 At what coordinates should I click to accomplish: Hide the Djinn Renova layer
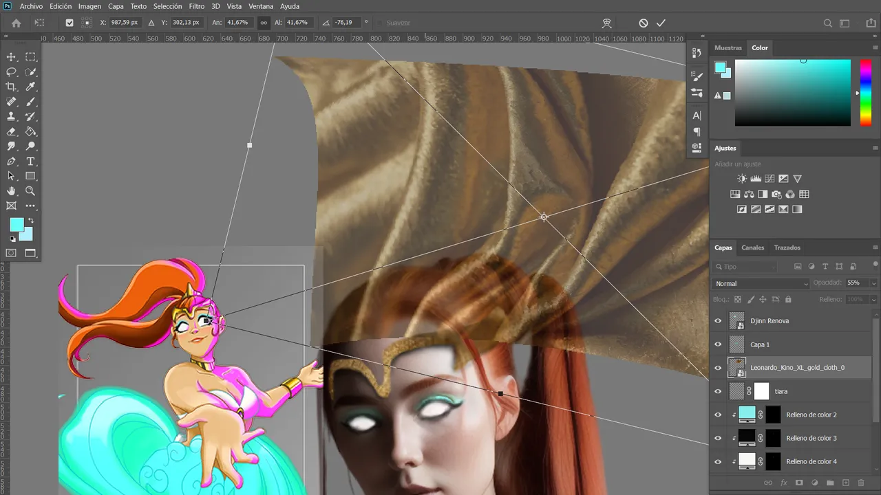[x=718, y=321]
